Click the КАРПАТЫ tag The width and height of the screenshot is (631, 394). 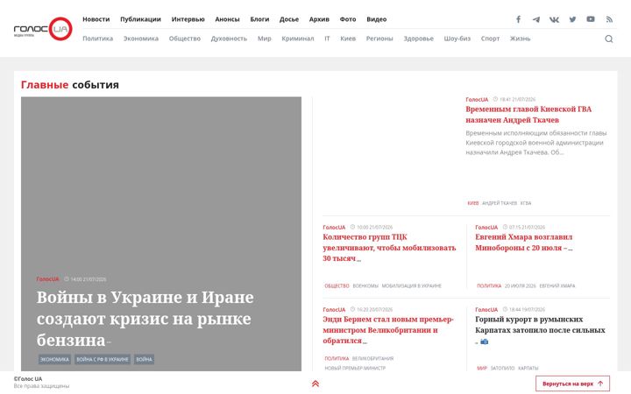pos(528,369)
